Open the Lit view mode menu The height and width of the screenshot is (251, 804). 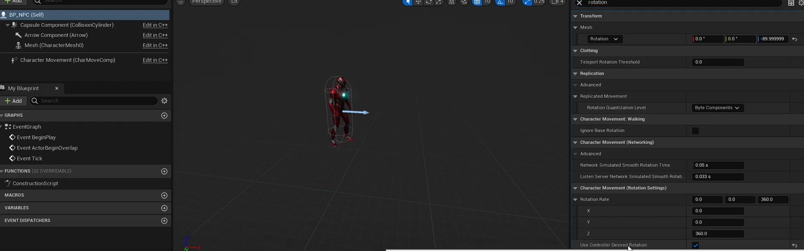pyautogui.click(x=234, y=2)
